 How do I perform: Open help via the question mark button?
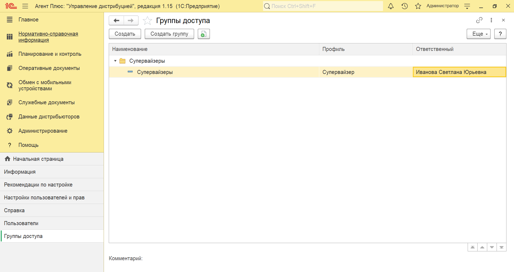pyautogui.click(x=500, y=34)
